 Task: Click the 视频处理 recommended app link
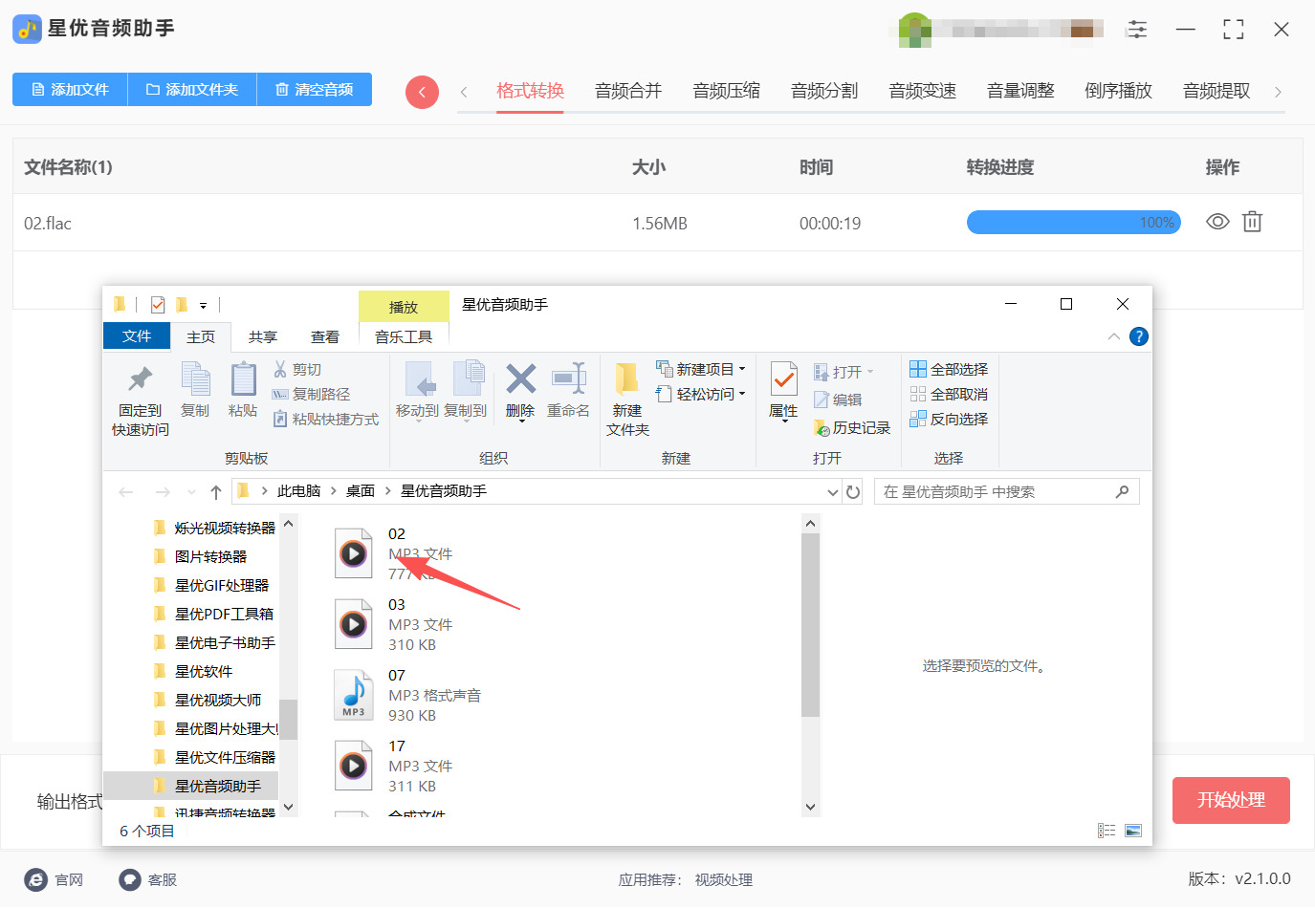(724, 880)
